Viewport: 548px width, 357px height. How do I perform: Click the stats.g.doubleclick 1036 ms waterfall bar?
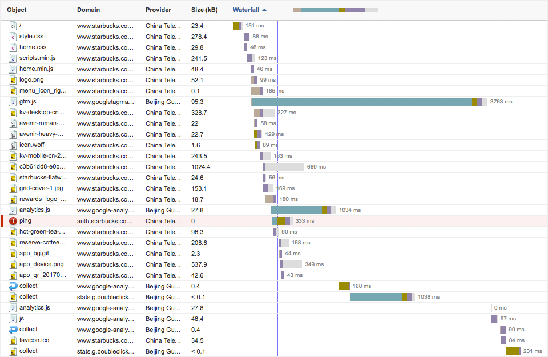376,297
